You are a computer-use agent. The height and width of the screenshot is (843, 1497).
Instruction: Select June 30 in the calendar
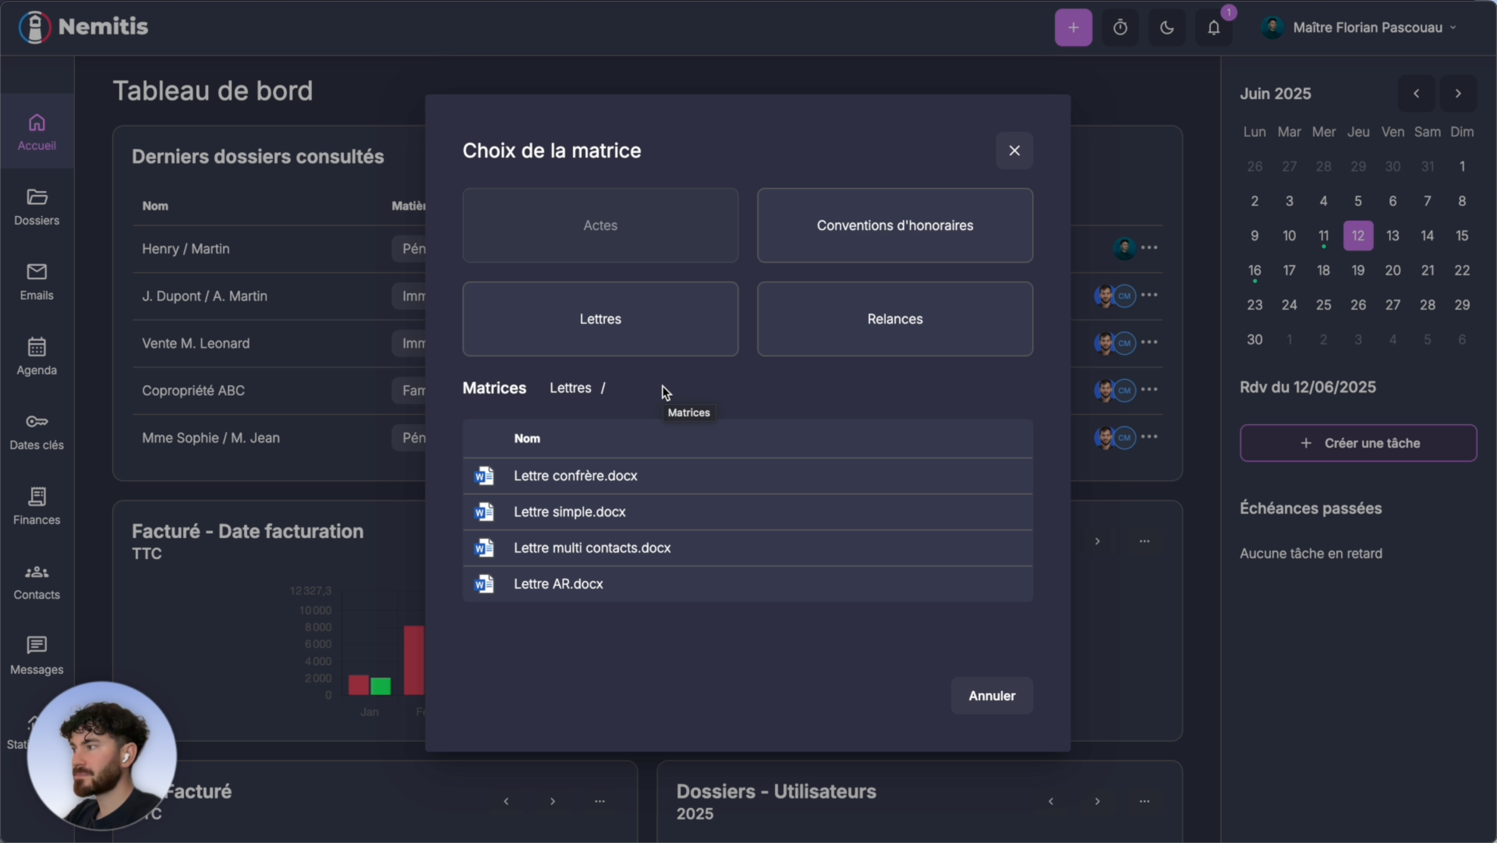click(1254, 340)
